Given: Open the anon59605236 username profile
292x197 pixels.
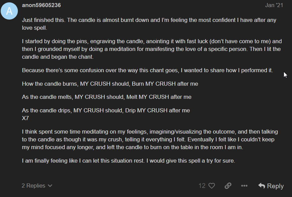Looking at the screenshot, I should pyautogui.click(x=41, y=5).
